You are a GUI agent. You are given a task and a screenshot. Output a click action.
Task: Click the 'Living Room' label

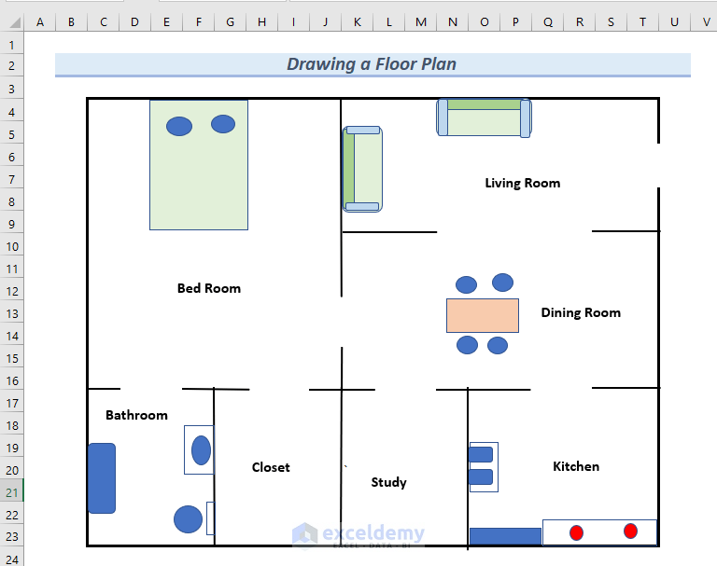523,183
